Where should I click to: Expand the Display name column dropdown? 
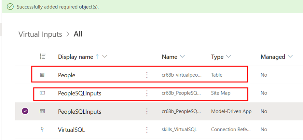[x=105, y=57]
